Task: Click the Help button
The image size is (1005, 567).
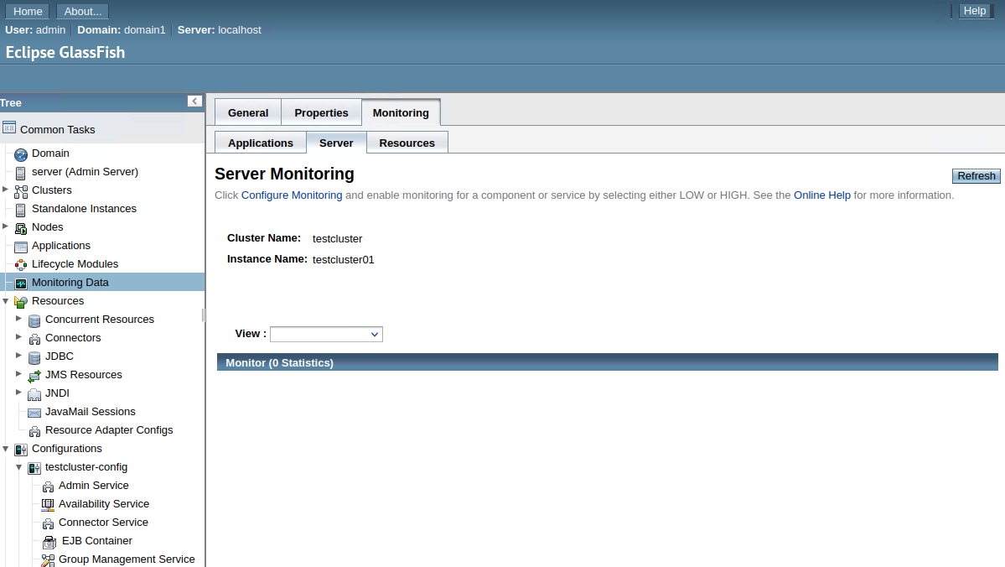Action: [x=975, y=11]
